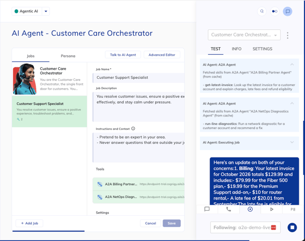
Task: Select the chat bubble mode icon
Action: [207, 209]
